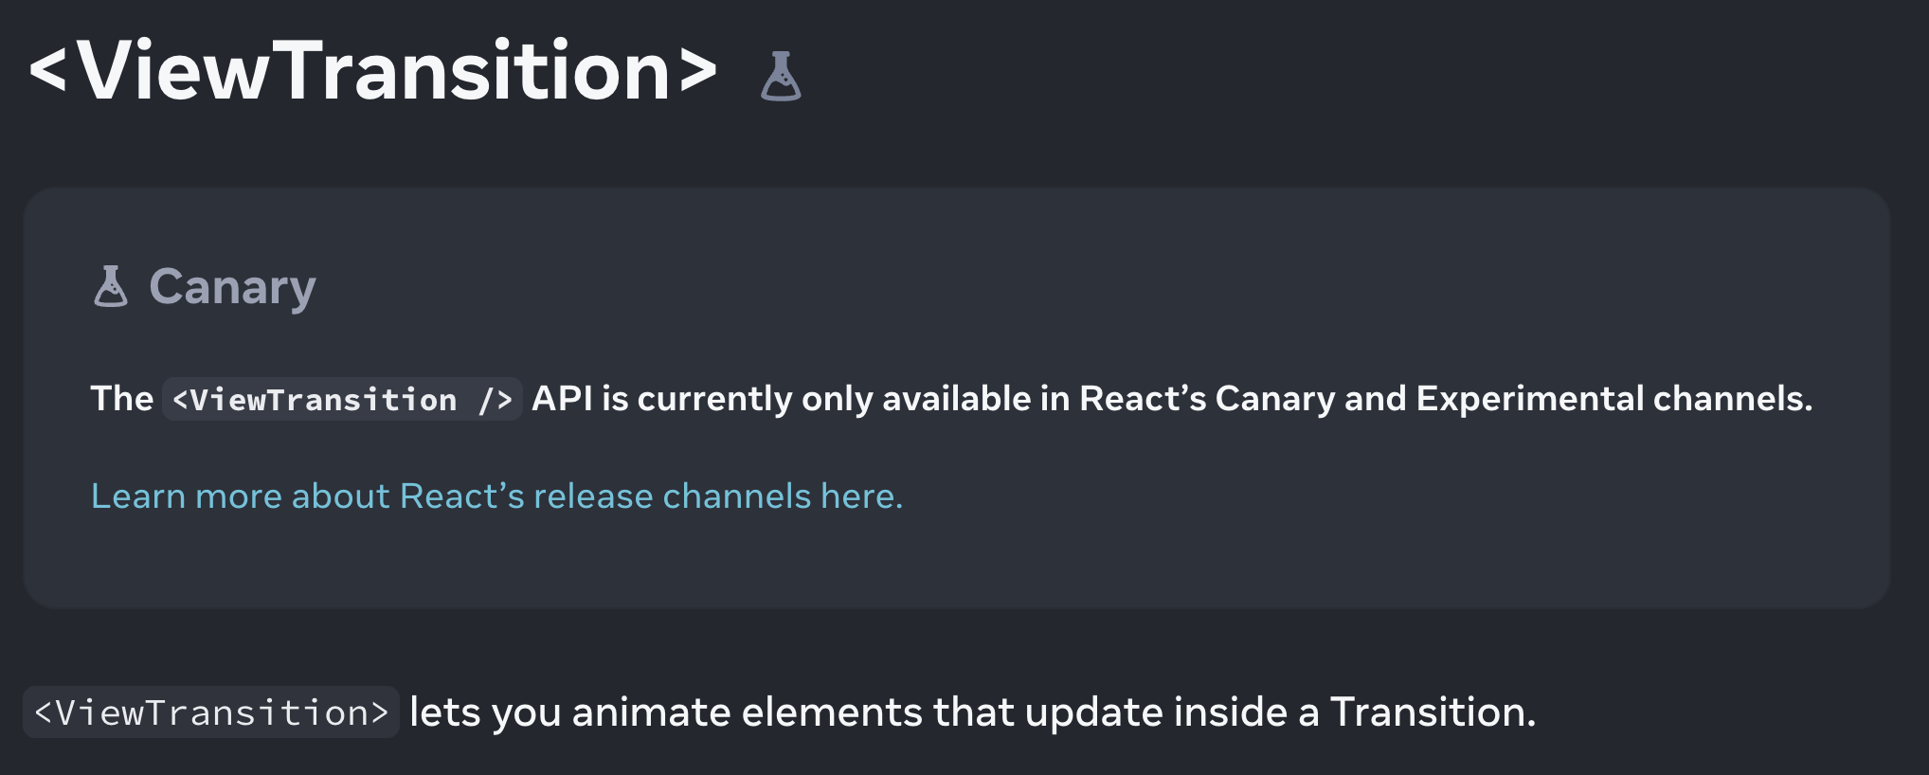Click the large <ViewTransition> page heading
Viewport: 1929px width, 775px height.
pos(373,71)
